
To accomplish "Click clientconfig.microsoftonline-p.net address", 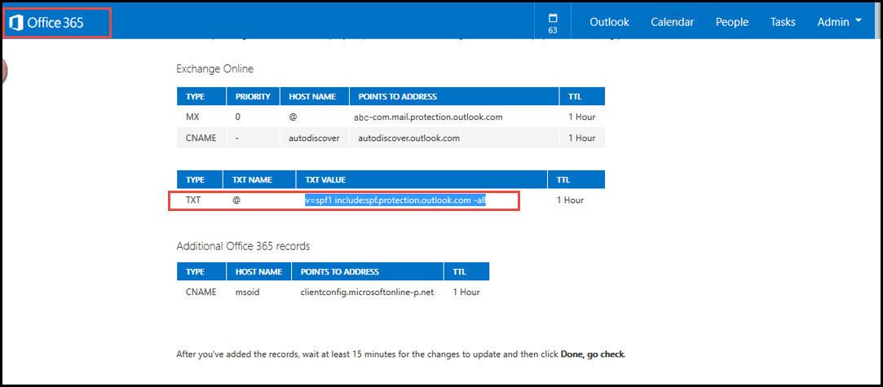I will 367,292.
